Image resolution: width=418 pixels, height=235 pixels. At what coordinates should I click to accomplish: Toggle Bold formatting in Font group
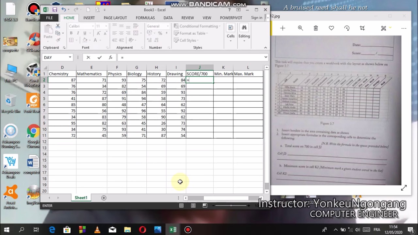coord(71,33)
